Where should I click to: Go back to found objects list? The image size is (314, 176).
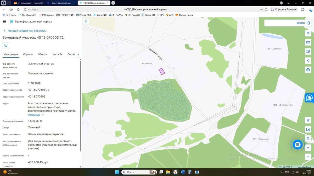pyautogui.click(x=25, y=31)
